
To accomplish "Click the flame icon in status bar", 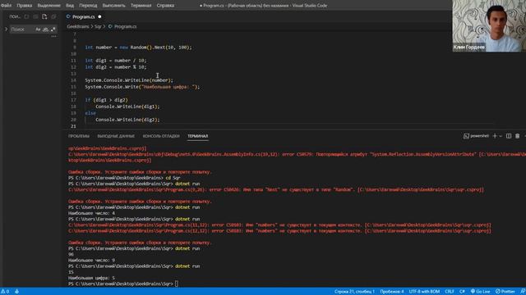I will 16,292.
